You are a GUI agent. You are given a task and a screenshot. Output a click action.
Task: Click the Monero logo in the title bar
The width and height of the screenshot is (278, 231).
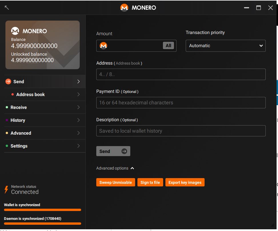[x=124, y=8]
